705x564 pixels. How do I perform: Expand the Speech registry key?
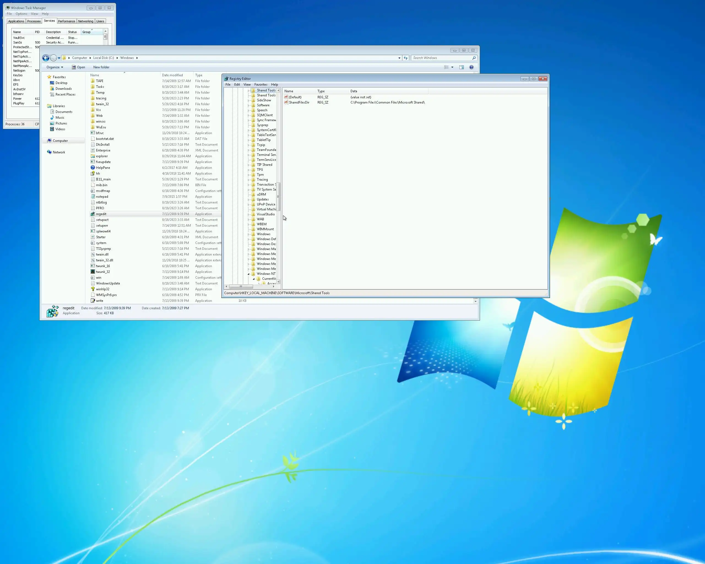tap(248, 110)
